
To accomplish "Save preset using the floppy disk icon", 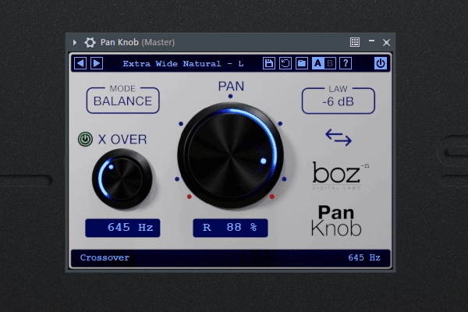I will pos(269,63).
